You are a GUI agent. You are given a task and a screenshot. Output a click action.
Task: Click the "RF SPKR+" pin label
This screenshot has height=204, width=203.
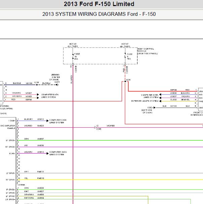tap(10, 147)
